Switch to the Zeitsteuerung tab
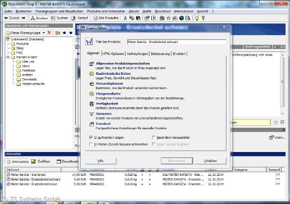290x204 pixels. pyautogui.click(x=160, y=54)
